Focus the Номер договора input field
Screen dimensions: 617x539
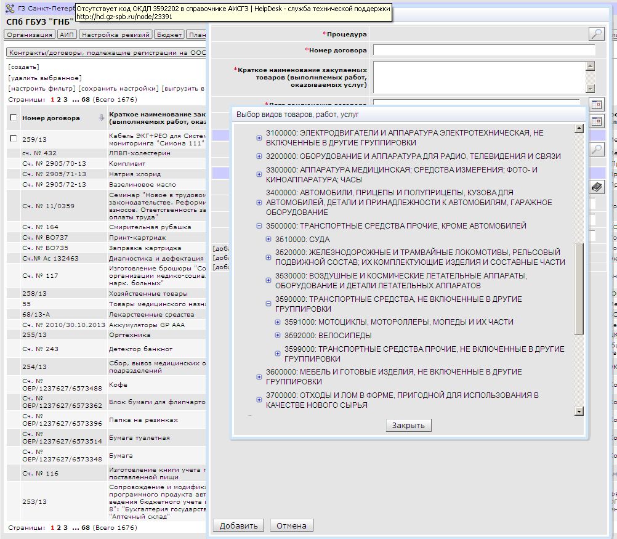point(484,50)
